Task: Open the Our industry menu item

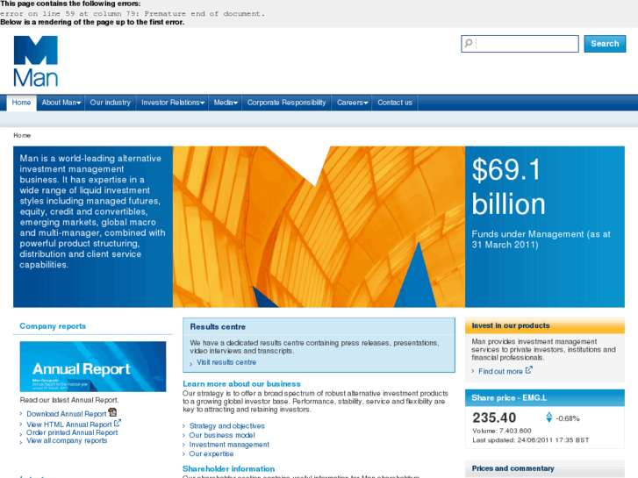Action: [111, 103]
